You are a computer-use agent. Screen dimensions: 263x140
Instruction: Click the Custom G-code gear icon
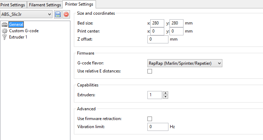(x=5, y=31)
